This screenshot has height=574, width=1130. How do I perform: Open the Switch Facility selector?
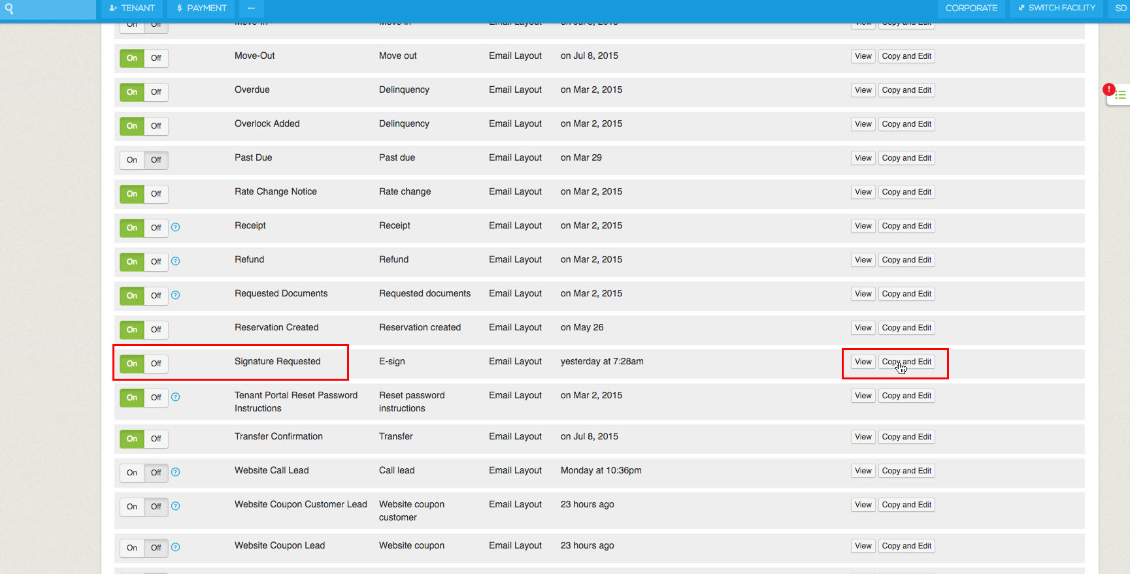[1056, 8]
